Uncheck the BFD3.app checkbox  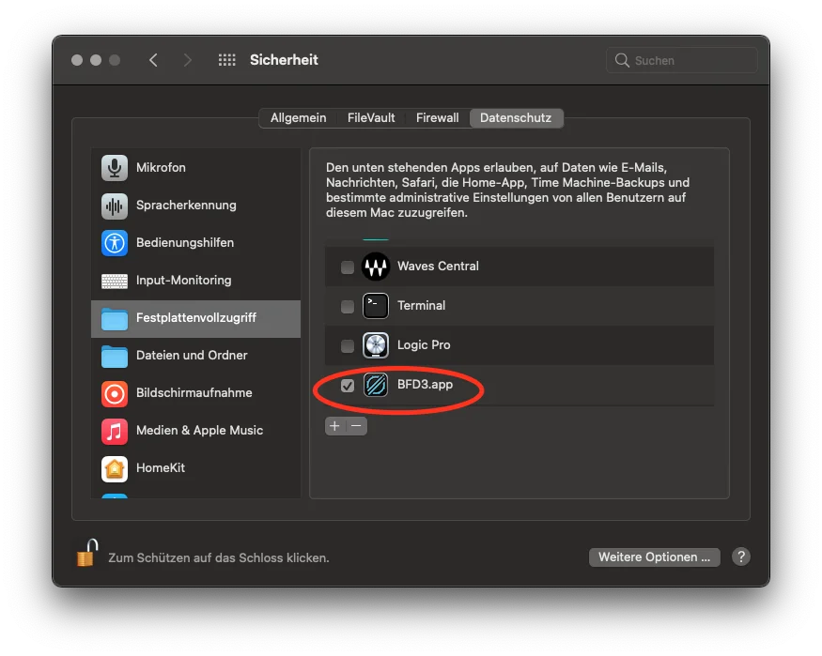347,386
